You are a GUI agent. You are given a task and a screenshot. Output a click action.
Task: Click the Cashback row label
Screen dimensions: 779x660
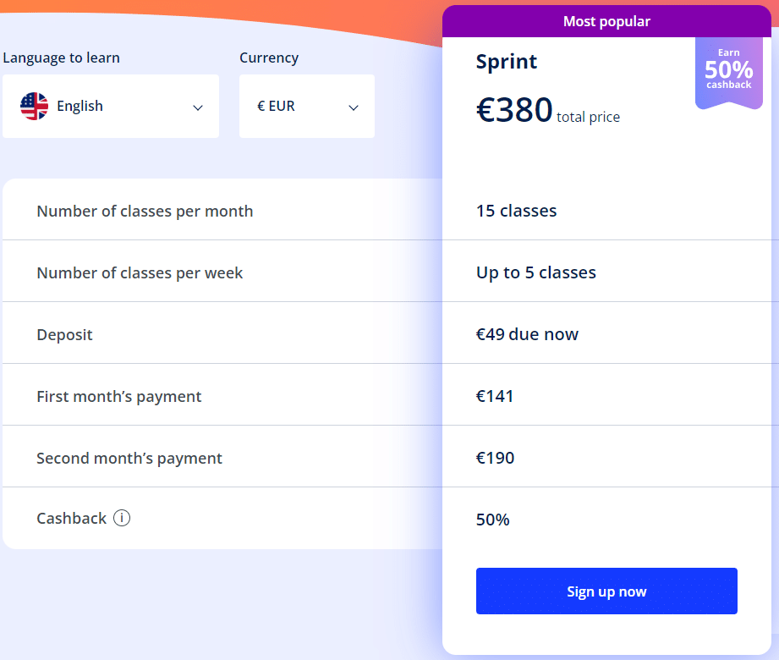(72, 518)
